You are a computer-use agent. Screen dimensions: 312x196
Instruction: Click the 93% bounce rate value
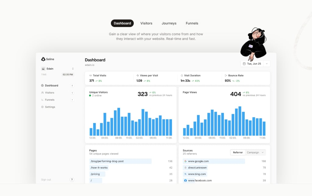(228, 81)
